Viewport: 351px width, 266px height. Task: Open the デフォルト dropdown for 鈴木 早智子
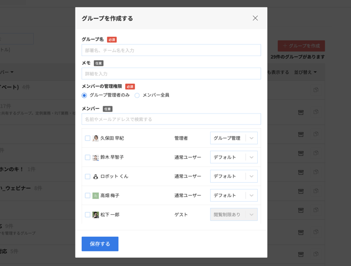[x=234, y=157]
